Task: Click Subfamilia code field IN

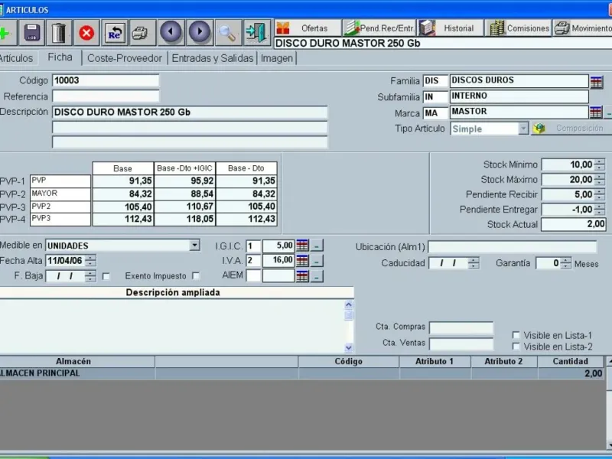Action: pos(435,97)
